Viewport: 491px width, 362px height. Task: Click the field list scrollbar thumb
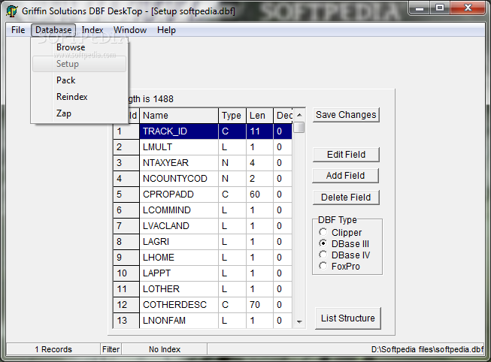coord(299,128)
